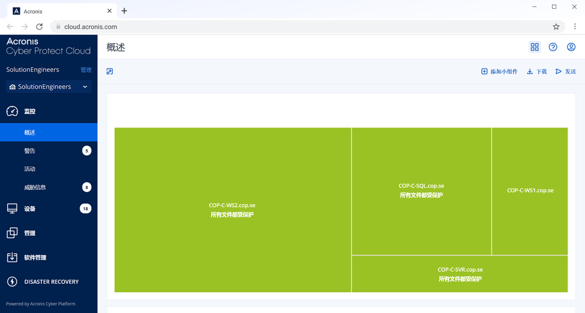Click the COP-C-SVR.cop.se treemap tile

tap(460, 274)
